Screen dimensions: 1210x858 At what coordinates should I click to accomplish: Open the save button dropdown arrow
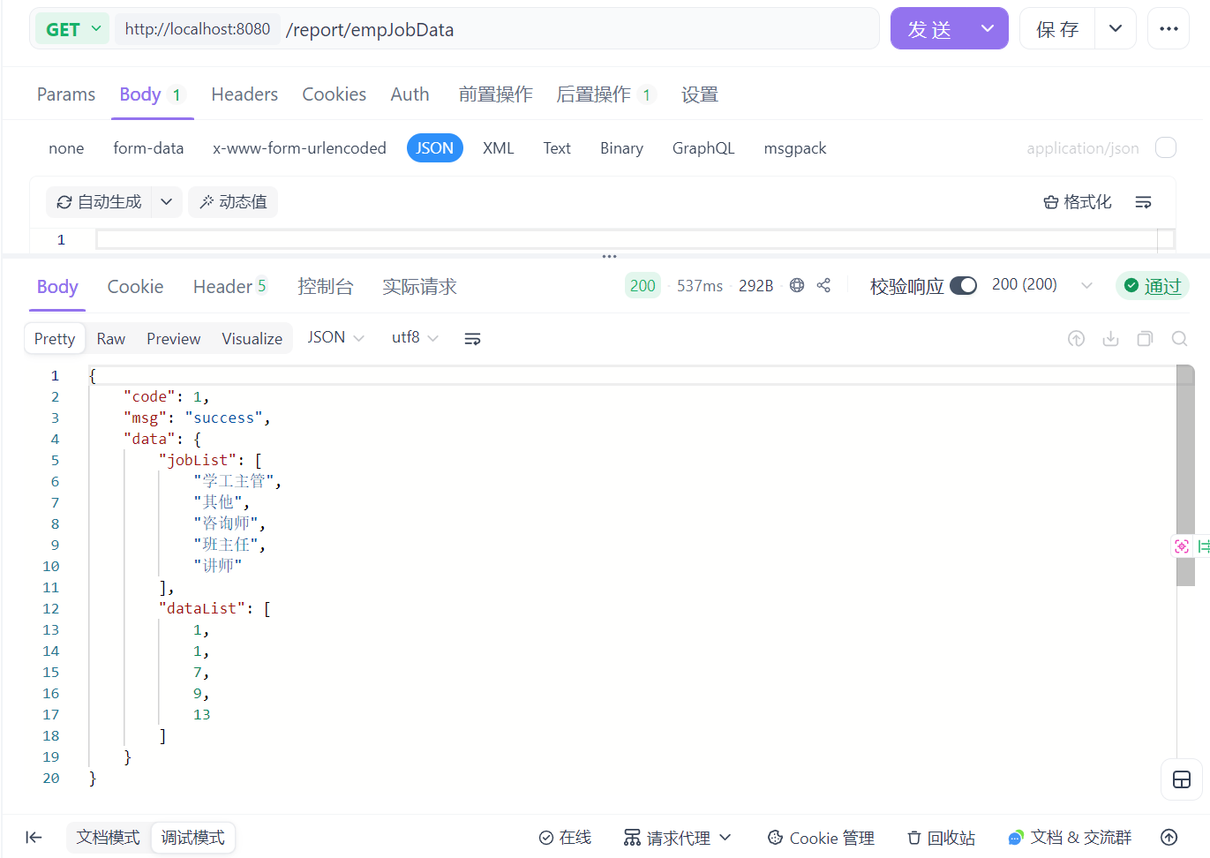click(x=1116, y=29)
